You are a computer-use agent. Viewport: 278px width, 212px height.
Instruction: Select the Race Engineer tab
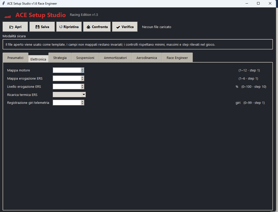click(x=177, y=58)
